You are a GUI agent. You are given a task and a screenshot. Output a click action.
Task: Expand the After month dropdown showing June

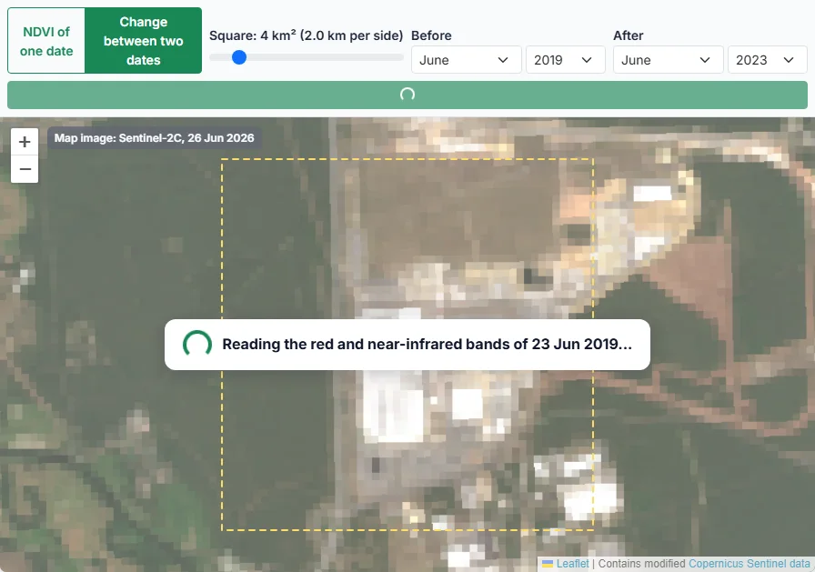(x=669, y=60)
